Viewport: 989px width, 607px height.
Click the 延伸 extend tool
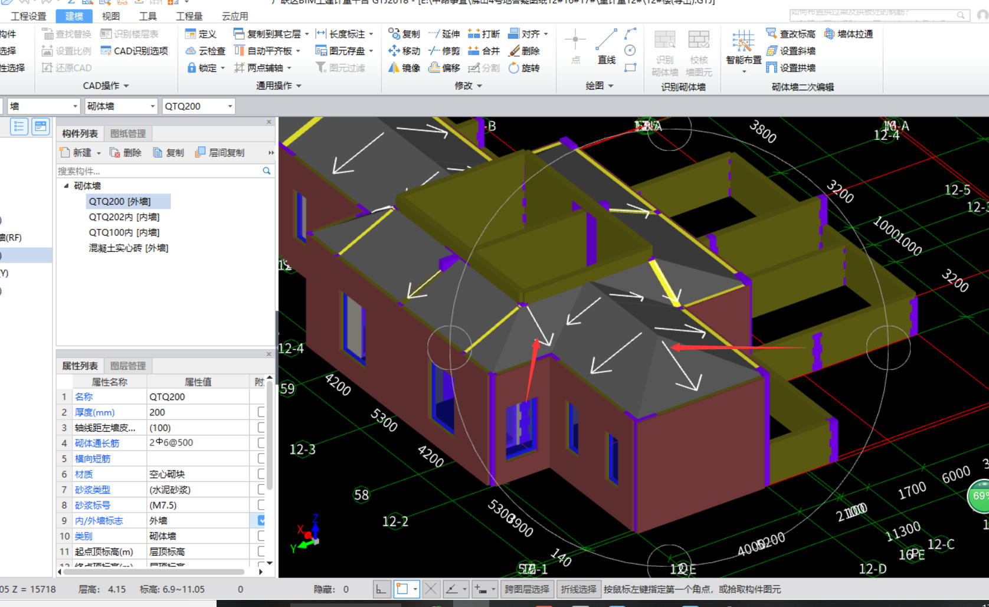tap(444, 34)
